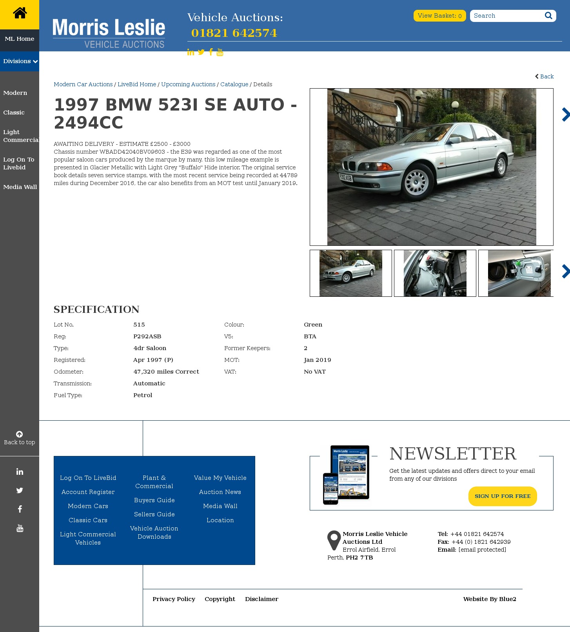
Task: Click Facebook icon in left sidebar
Action: point(20,509)
